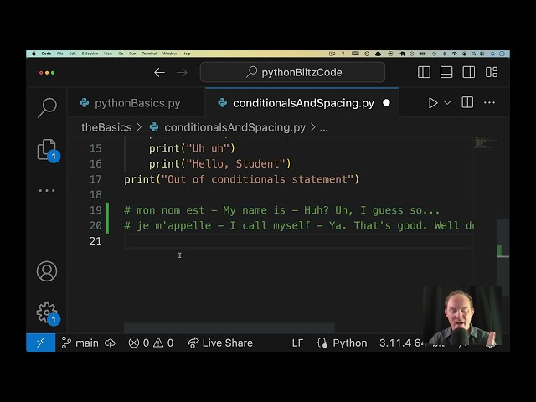
Task: Open the Go menu
Action: tap(121, 54)
